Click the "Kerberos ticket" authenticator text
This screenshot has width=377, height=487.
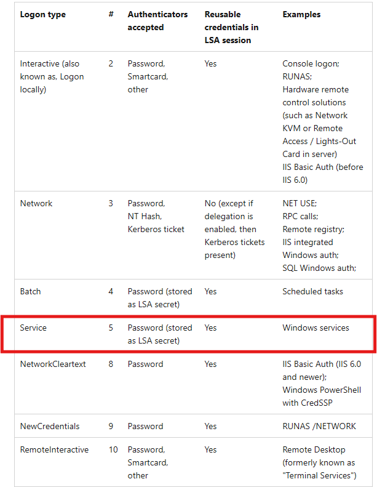coord(156,229)
